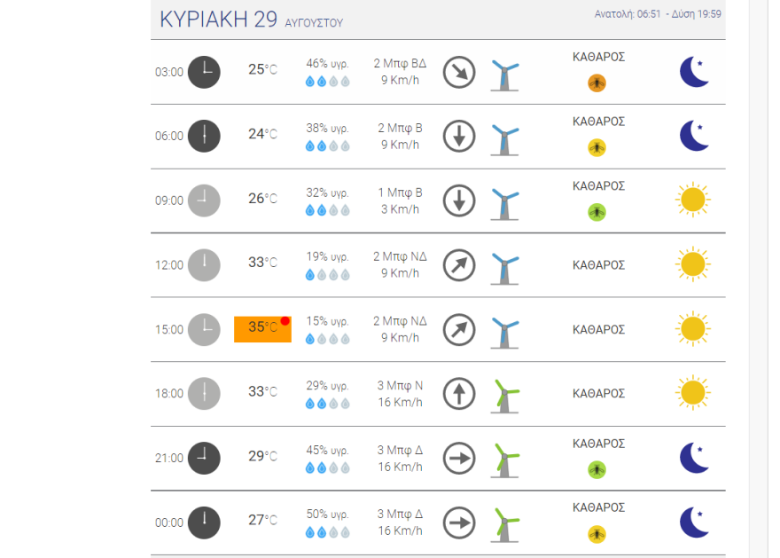Screen dimensions: 780x558
Task: Click the sunrise and sunset times text
Action: [657, 14]
